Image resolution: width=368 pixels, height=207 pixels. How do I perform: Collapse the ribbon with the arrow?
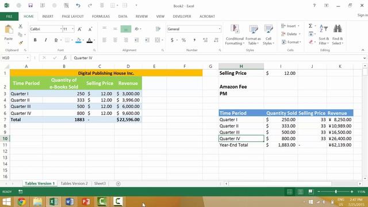pyautogui.click(x=363, y=50)
